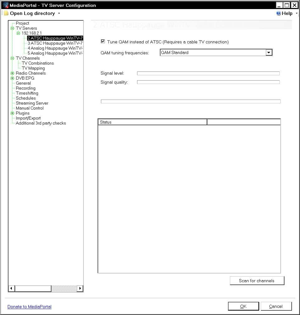This screenshot has height=315, width=300.
Task: Toggle Tune QAM instead of ATSC checkbox
Action: [x=103, y=42]
